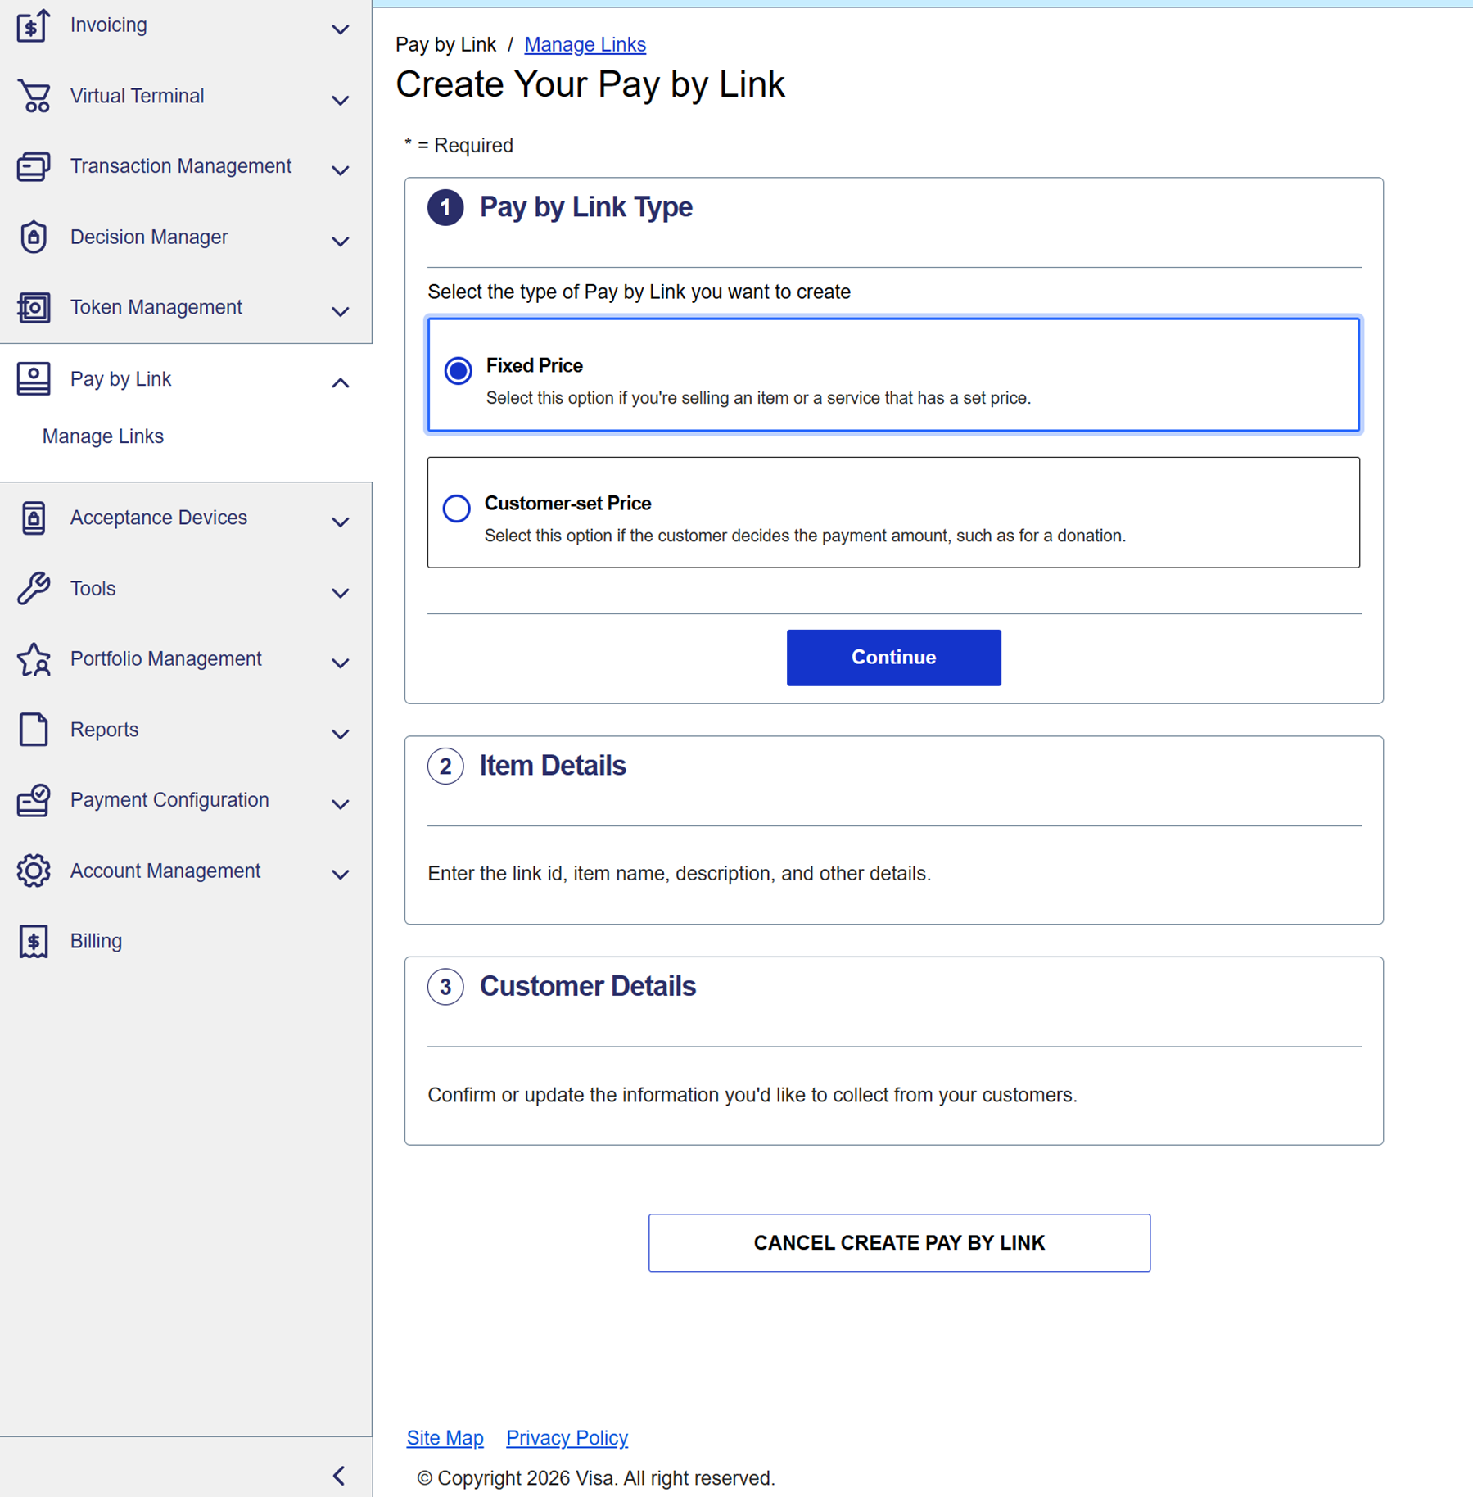Click the Manage Links breadcrumb link
Viewport: 1473px width, 1497px height.
click(585, 45)
